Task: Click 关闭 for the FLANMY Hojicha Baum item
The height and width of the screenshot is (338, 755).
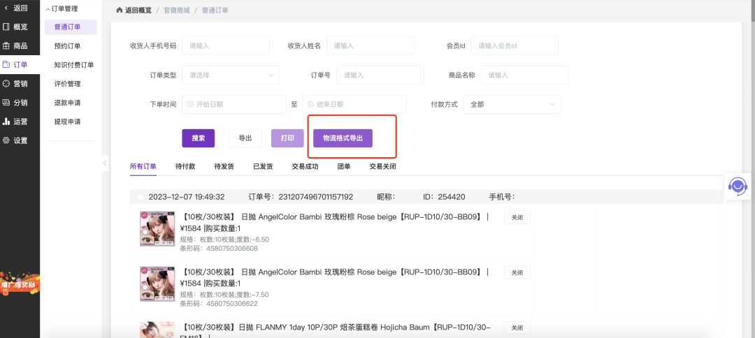Action: coord(517,328)
